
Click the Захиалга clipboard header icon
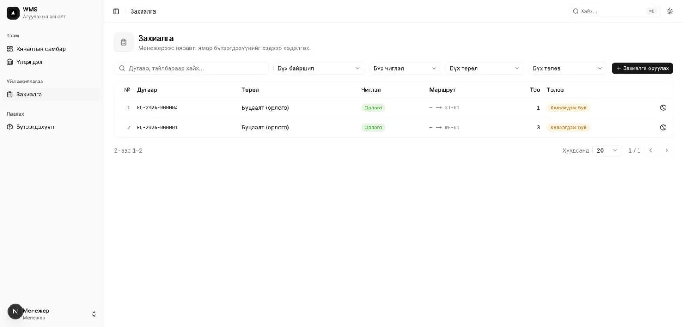124,42
